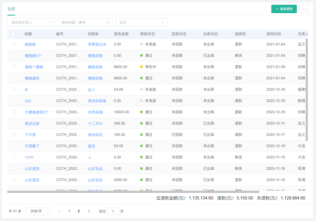Open the 樱桃换3个 return record
Viewport: 316px width, 221px height.
coord(33,56)
